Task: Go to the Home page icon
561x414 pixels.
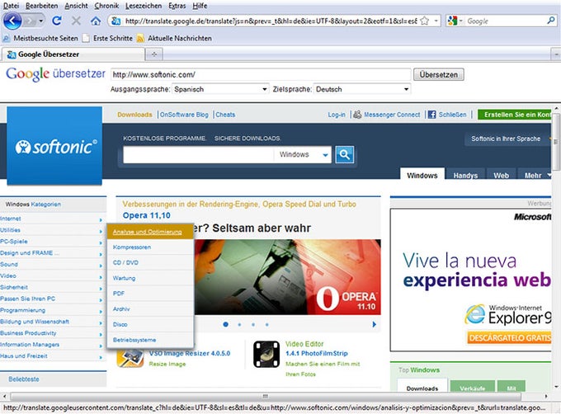Action: point(95,21)
